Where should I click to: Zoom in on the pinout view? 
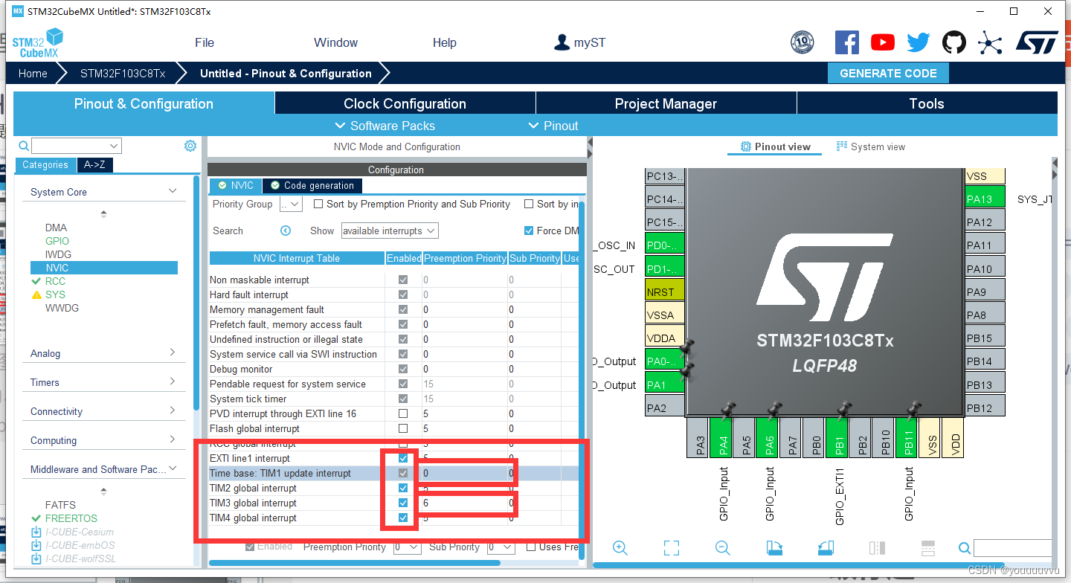620,547
